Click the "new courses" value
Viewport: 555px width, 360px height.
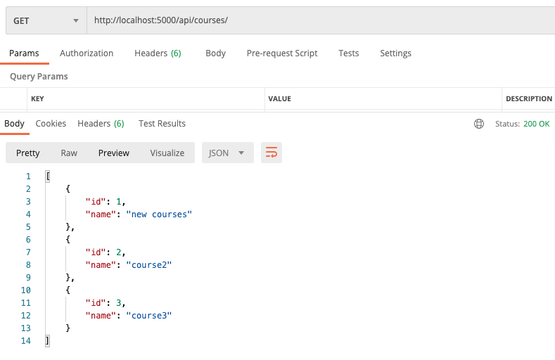(x=159, y=214)
